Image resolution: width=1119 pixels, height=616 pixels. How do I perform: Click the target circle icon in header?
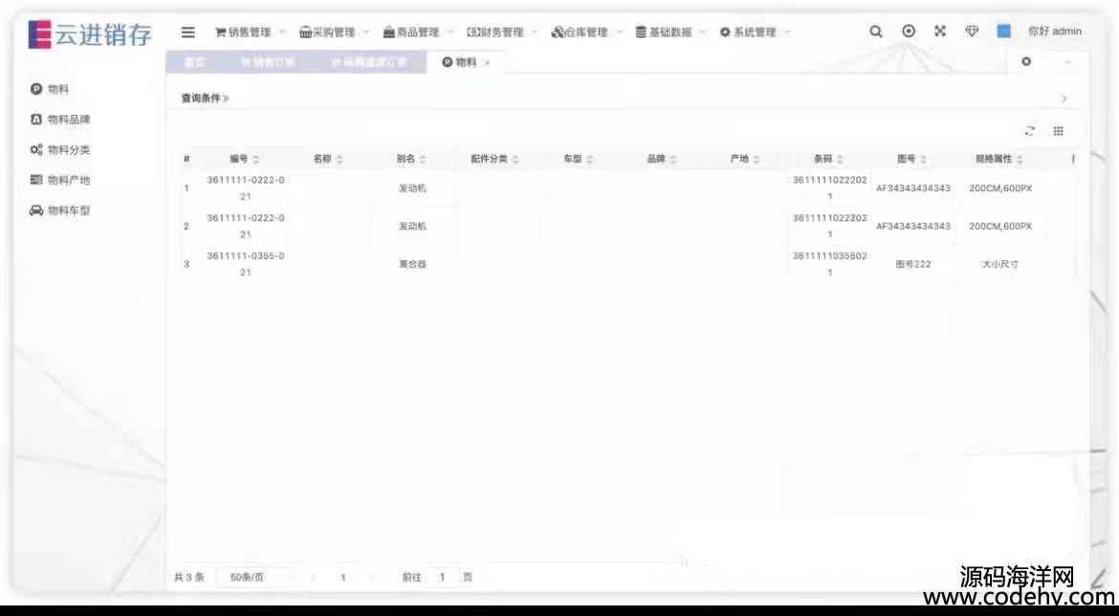pos(909,32)
